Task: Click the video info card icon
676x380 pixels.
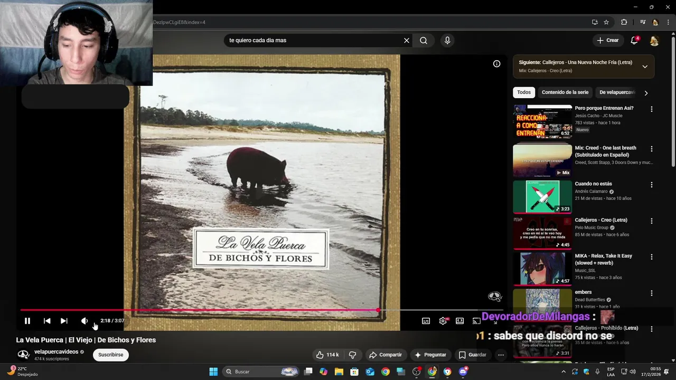Action: 496,64
